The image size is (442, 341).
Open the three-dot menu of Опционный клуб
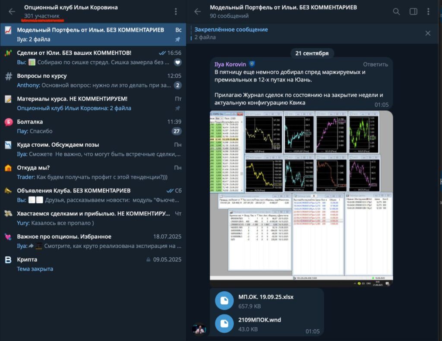[x=176, y=11]
